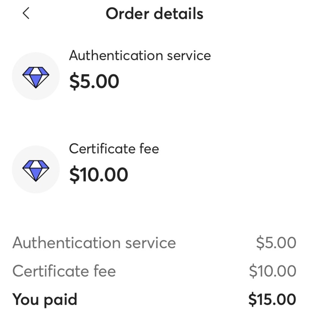Select the You paid label
The width and height of the screenshot is (309, 309).
point(44,300)
